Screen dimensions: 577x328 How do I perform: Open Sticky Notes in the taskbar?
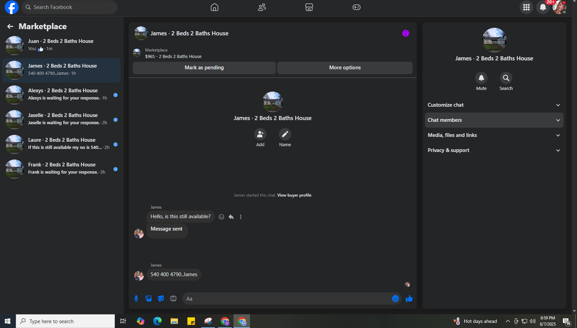(x=191, y=321)
